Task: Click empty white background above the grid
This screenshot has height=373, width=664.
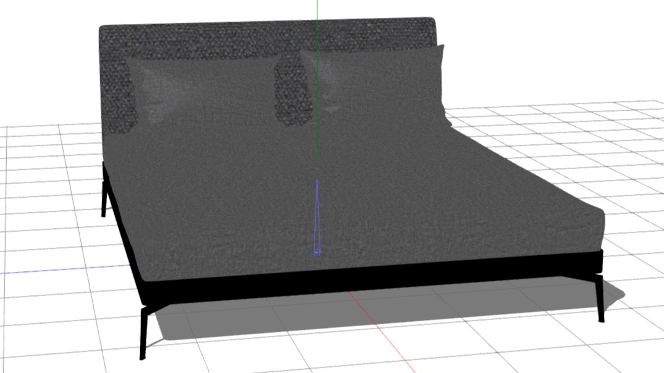Action: (556, 49)
